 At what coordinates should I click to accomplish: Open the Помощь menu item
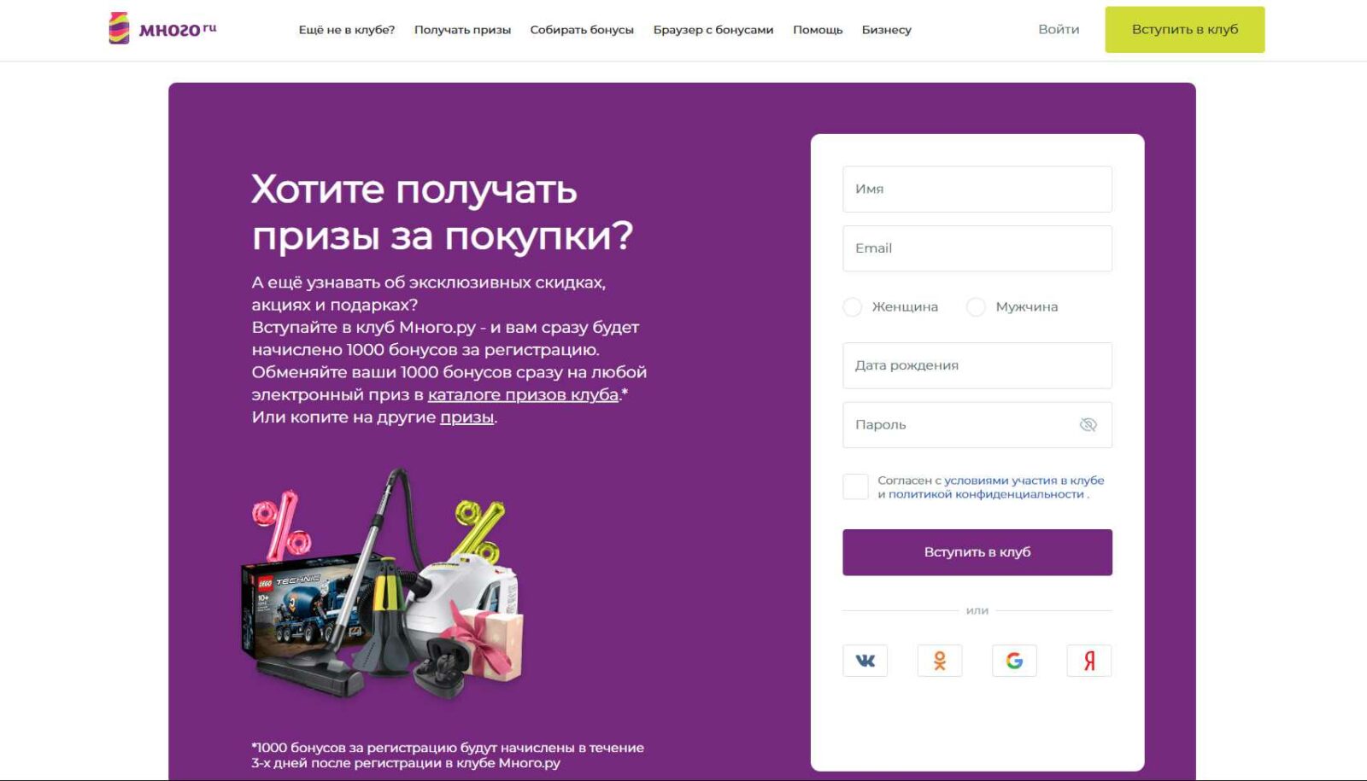818,30
